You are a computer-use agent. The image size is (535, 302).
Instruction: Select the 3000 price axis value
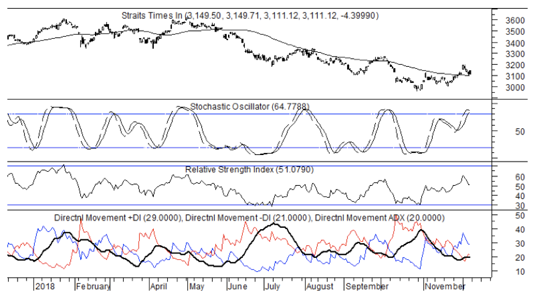pyautogui.click(x=515, y=88)
